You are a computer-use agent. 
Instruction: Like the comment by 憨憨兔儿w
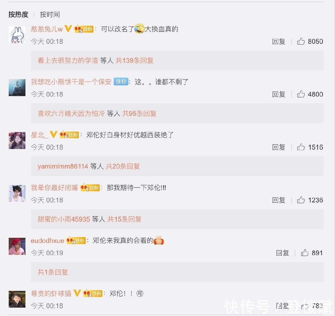click(301, 41)
